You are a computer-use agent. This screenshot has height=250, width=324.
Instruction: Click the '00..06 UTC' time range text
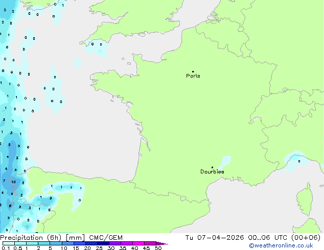point(268,238)
